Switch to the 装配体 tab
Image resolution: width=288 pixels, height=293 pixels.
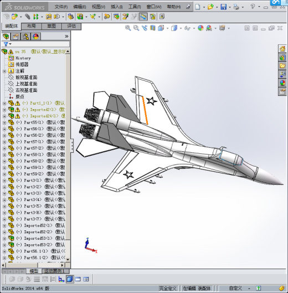12,26
